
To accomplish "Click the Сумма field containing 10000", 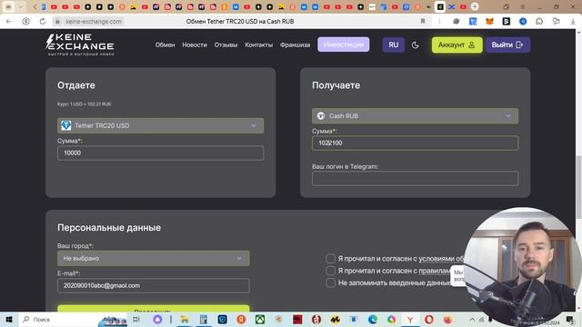I will tap(160, 153).
